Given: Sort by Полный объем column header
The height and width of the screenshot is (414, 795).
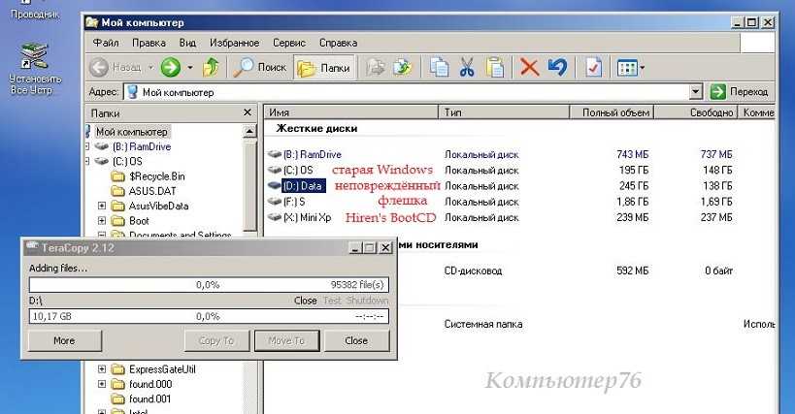Looking at the screenshot, I should (x=612, y=112).
